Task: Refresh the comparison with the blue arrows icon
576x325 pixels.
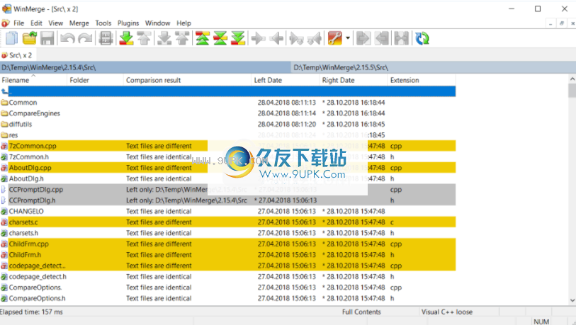Action: pyautogui.click(x=422, y=38)
